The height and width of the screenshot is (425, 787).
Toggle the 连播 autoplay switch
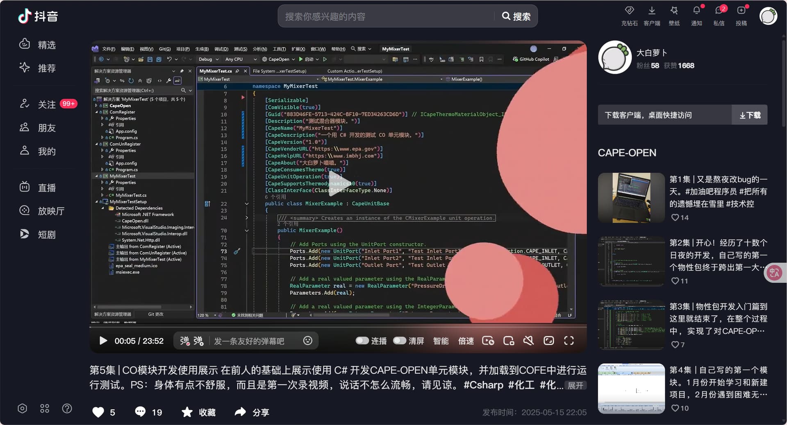[362, 341]
